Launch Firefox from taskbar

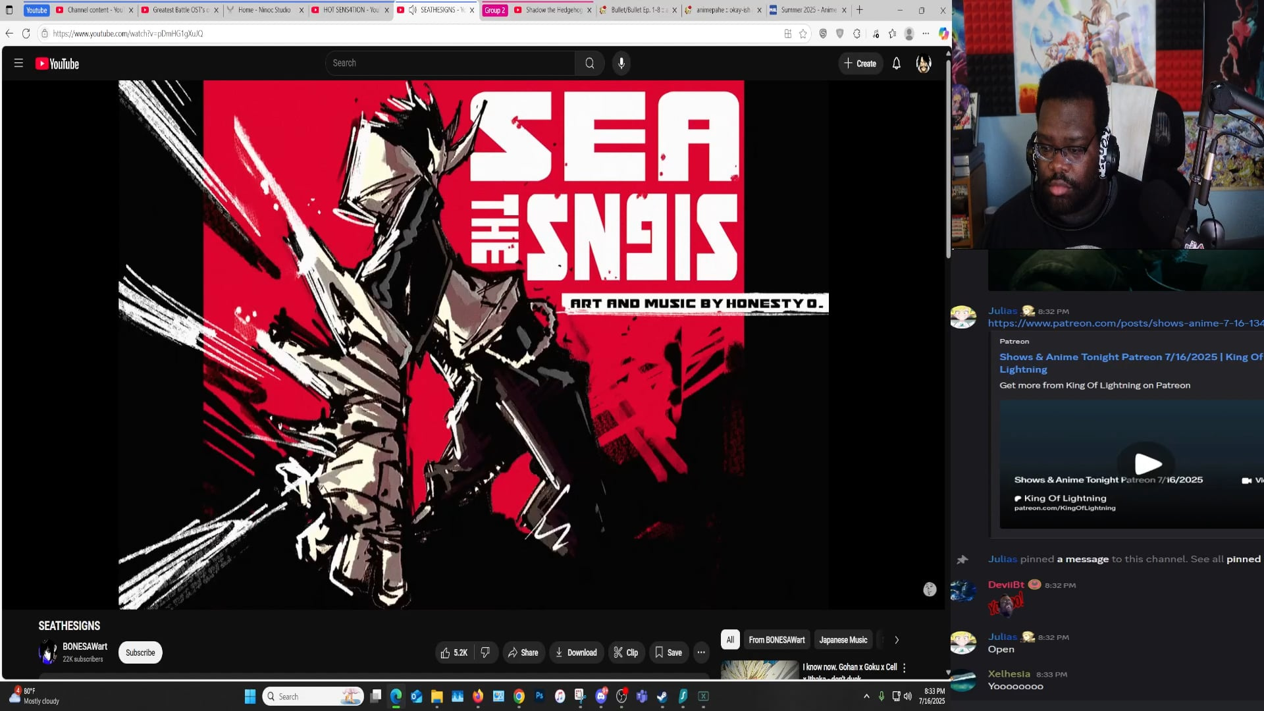tap(478, 697)
